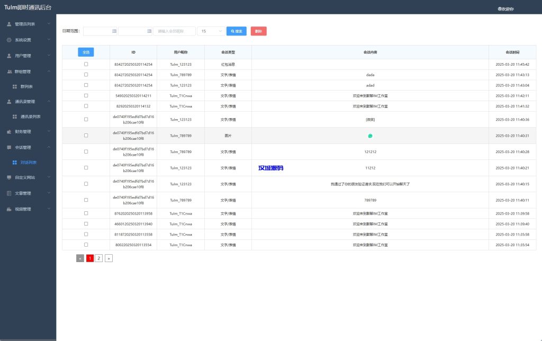
Task: Select the checkbox for the 789789 message row
Action: click(x=86, y=200)
